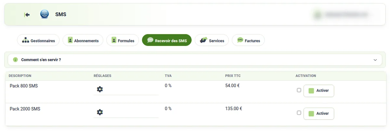Image resolution: width=390 pixels, height=134 pixels.
Task: Click the 135.00 € price
Action: 234,109
